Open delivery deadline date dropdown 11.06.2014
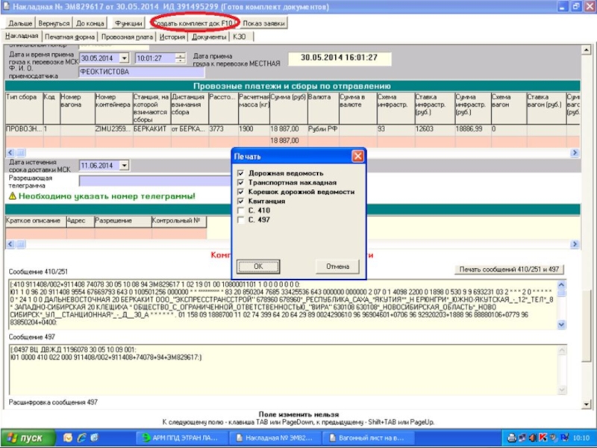 [x=124, y=166]
